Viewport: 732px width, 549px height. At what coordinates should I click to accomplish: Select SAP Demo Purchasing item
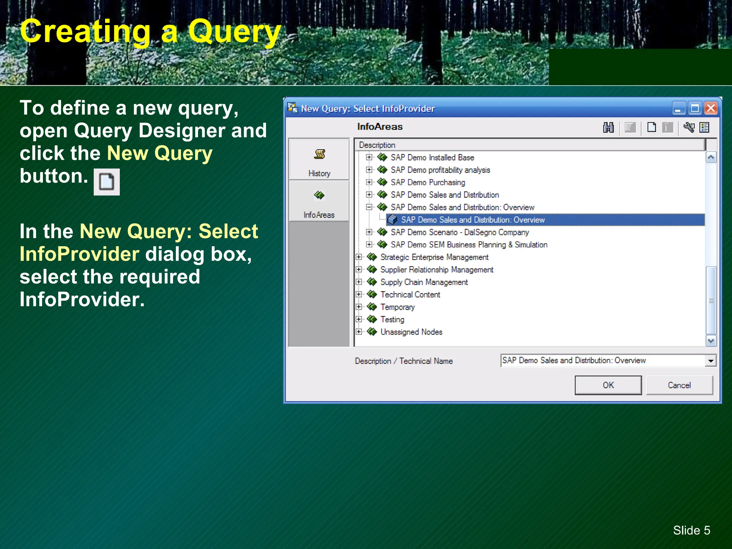point(428,182)
